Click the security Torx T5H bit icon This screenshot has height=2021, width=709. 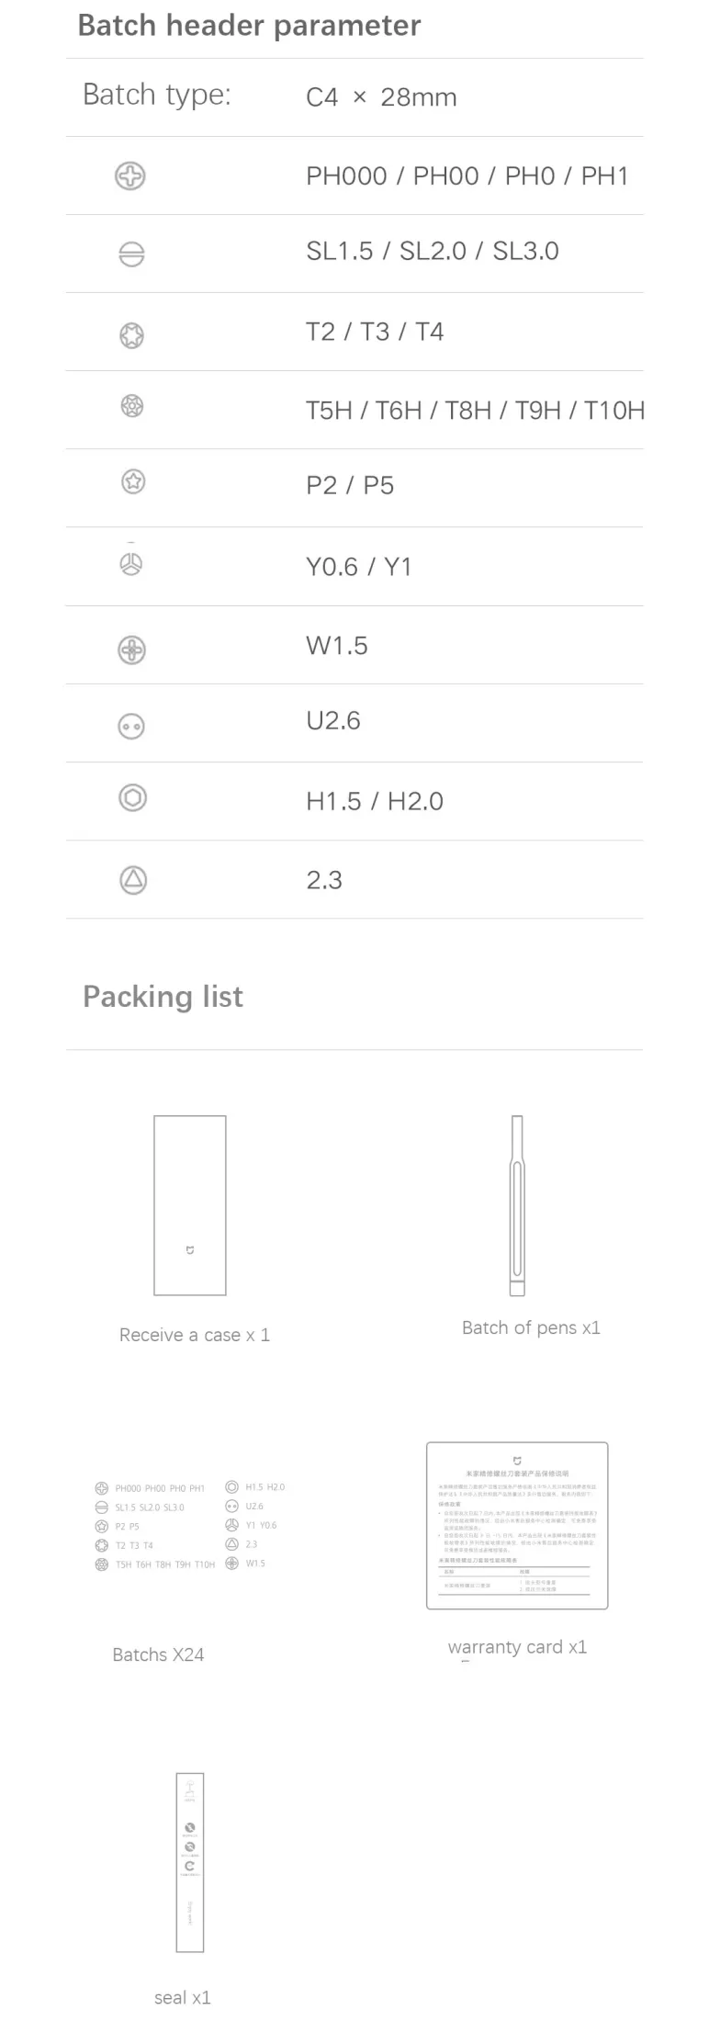coord(132,406)
